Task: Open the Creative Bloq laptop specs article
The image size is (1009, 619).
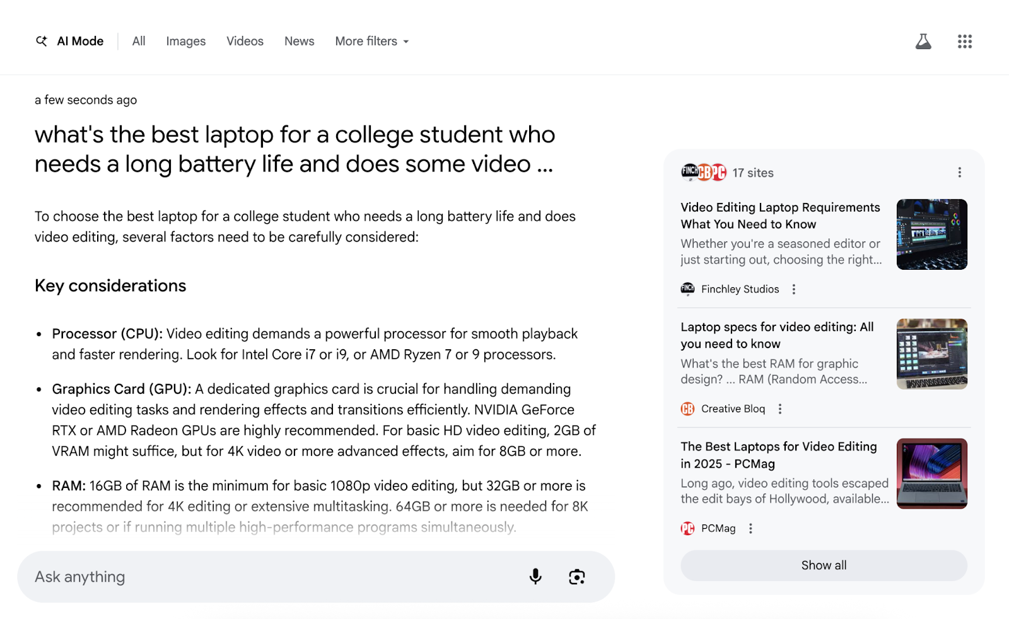Action: coord(776,335)
